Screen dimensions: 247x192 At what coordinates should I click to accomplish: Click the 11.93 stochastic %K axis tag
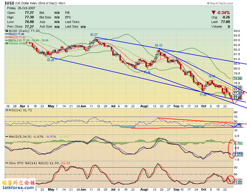238,183
